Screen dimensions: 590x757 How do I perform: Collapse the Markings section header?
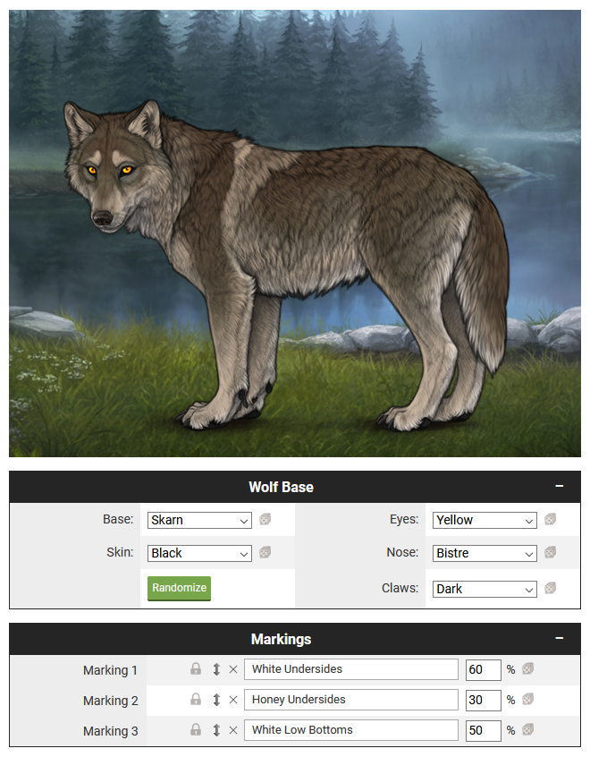click(x=560, y=639)
